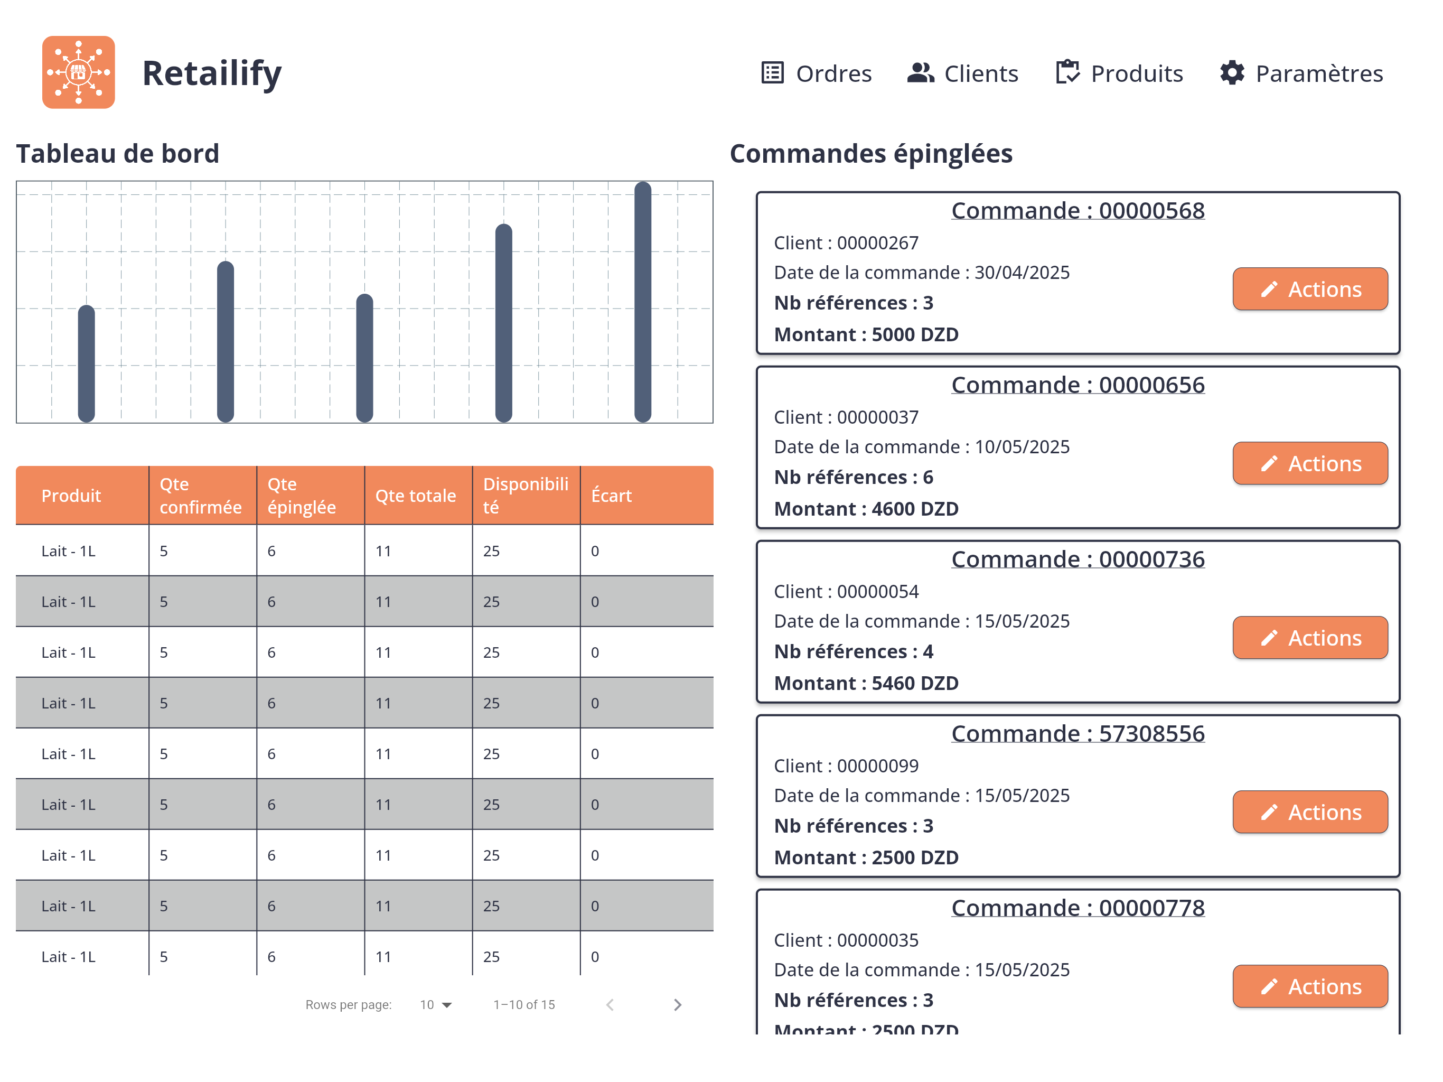Image resolution: width=1443 pixels, height=1082 pixels.
Task: Go to next table page
Action: 677,1004
